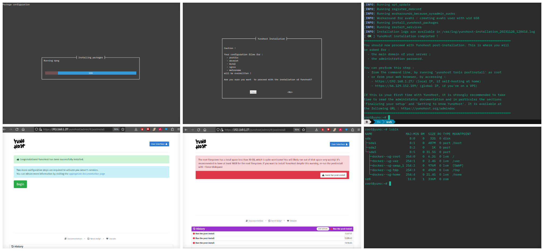
Task: Open Donate link on the congratulations page
Action: [111, 239]
